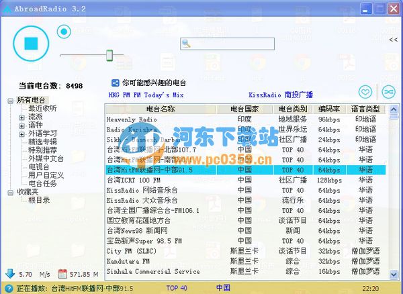Select 根目录 under favorites
The image size is (403, 294).
click(x=39, y=200)
